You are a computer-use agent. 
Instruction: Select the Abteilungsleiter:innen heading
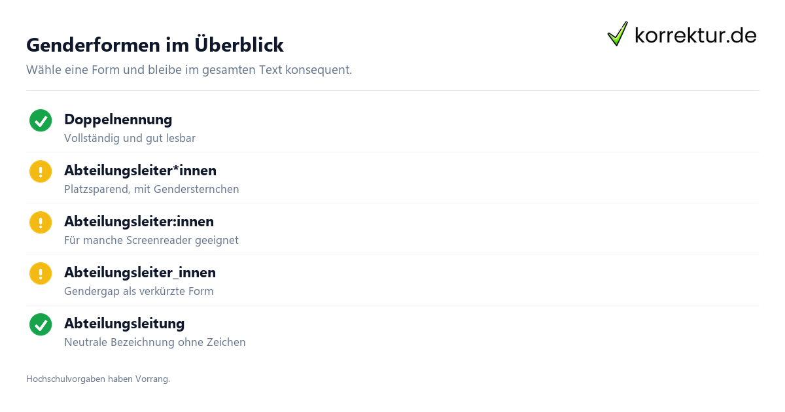139,222
